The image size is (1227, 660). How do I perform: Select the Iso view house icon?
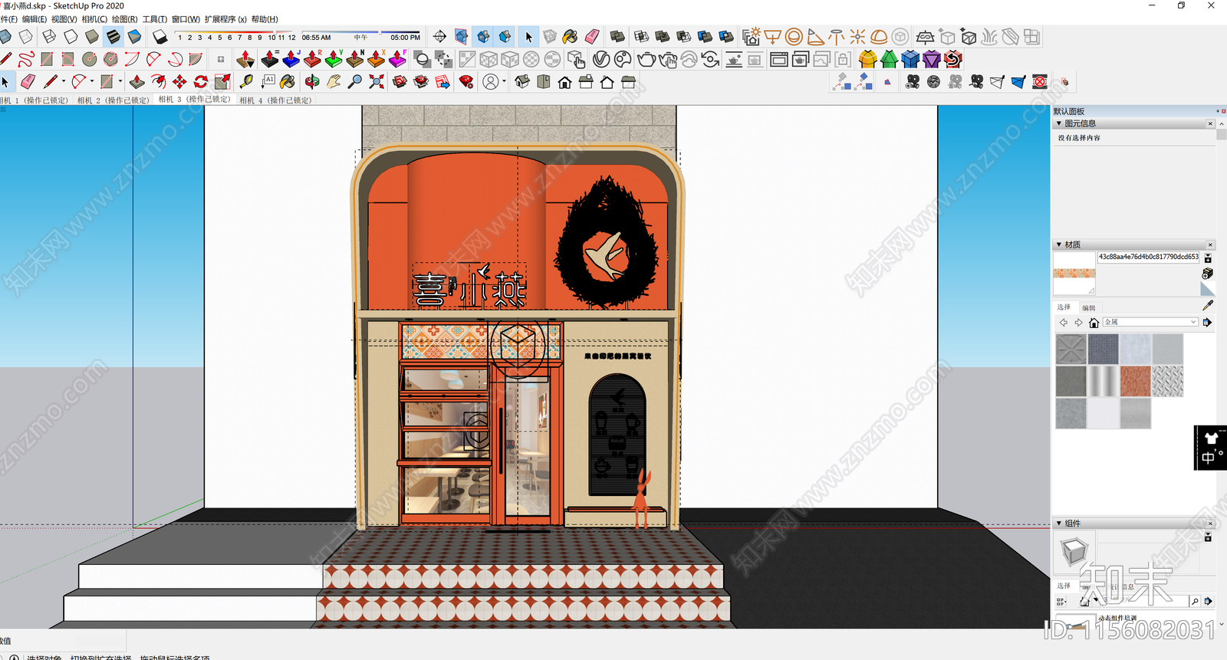click(522, 81)
